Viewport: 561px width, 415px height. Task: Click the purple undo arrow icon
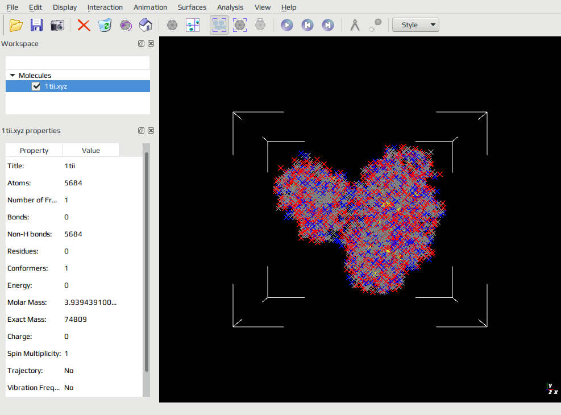[126, 25]
